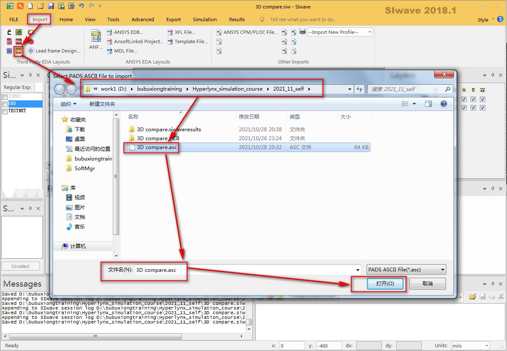Click the Save icon in quick access toolbar
Viewport: 507px width, 351px height.
pyautogui.click(x=51, y=6)
